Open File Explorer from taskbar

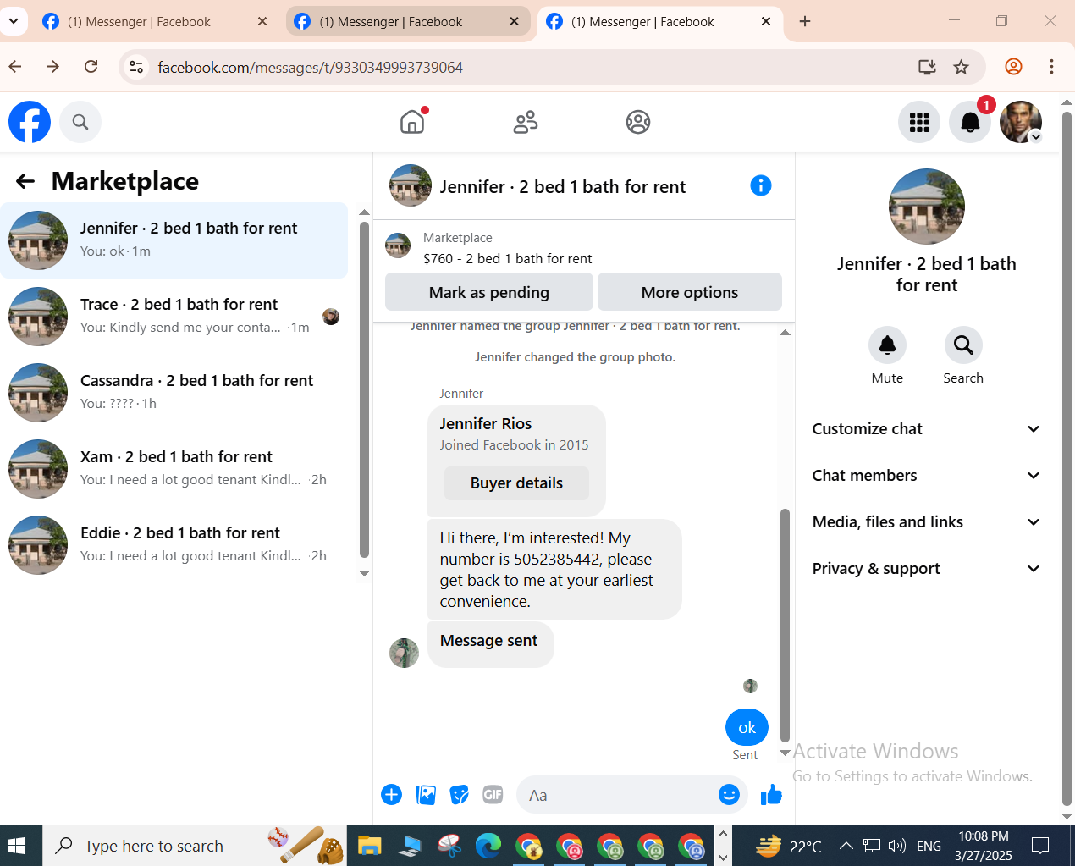tap(369, 846)
